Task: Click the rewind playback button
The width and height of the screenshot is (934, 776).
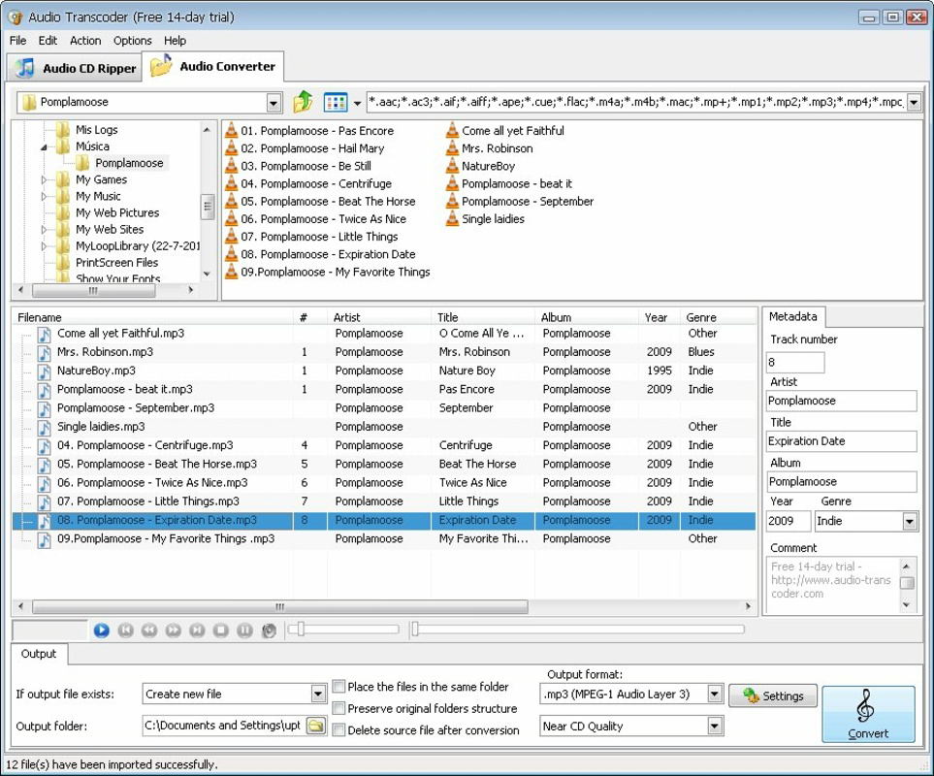Action: pos(149,630)
